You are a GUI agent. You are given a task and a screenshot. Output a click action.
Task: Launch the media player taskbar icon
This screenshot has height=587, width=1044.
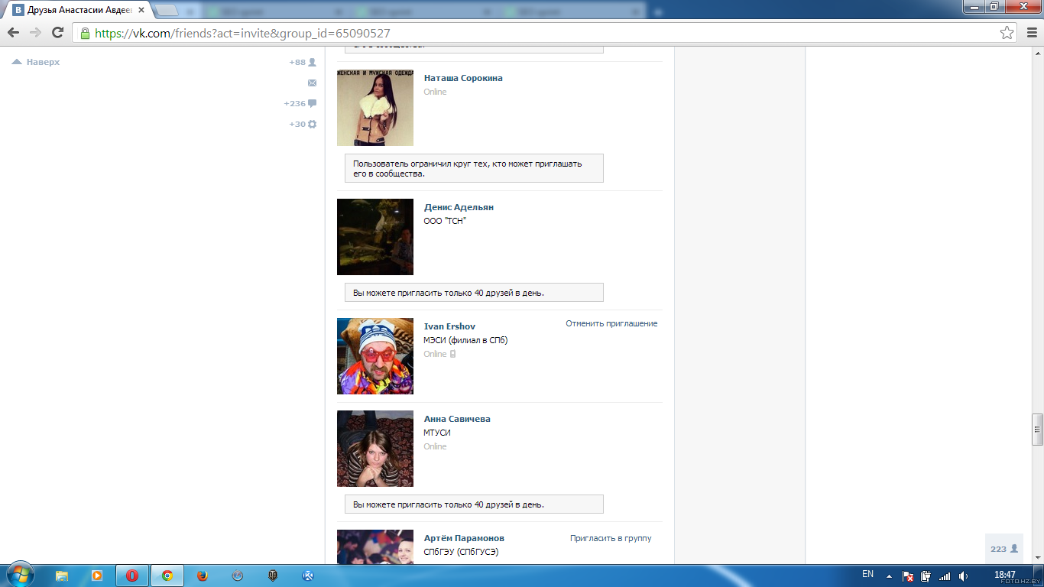point(97,576)
